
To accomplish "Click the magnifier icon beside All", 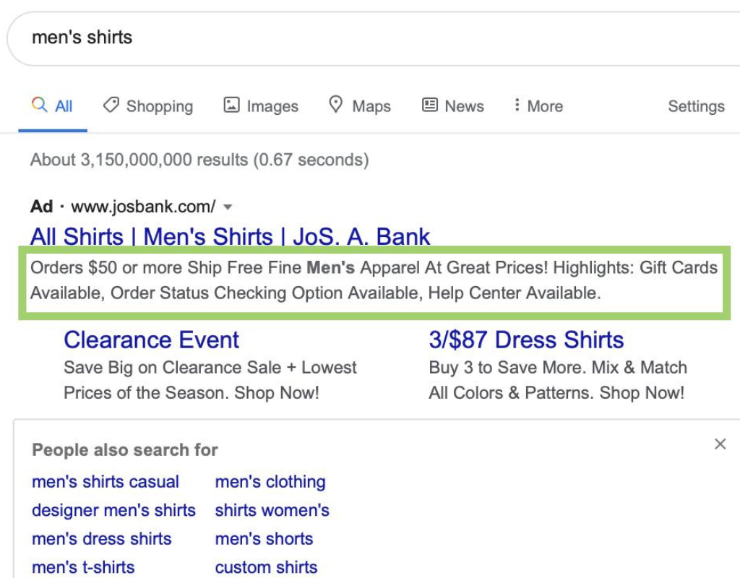I will [x=40, y=105].
